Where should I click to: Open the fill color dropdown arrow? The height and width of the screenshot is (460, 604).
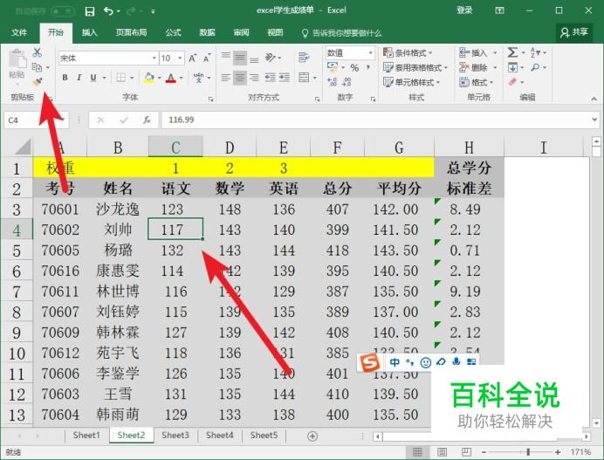pos(159,78)
